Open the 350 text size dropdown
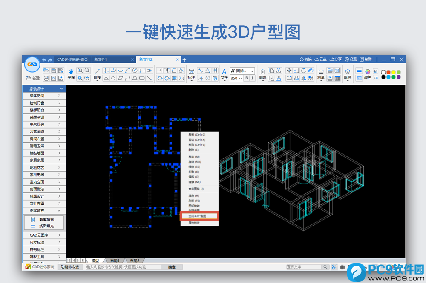426x283 pixels. tap(236, 78)
